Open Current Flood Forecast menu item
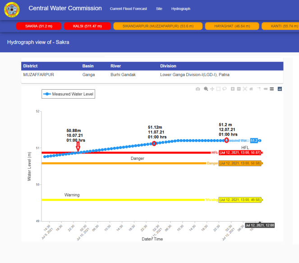The width and height of the screenshot is (299, 263). tap(129, 9)
